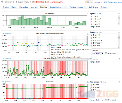This screenshot has width=122, height=103.
Task: Disable Show failed for Test Count
Action: tap(106, 100)
